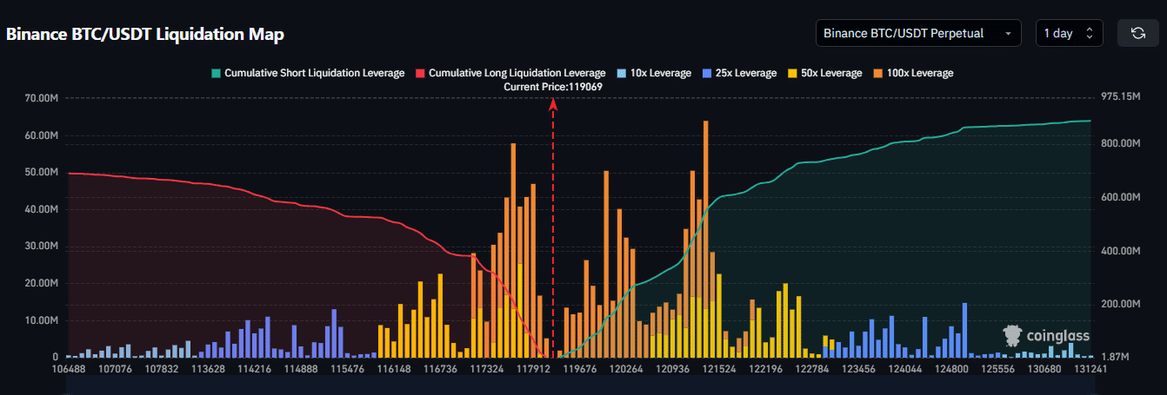Click the 600.00M right axis label
This screenshot has width=1167, height=395.
[1119, 198]
